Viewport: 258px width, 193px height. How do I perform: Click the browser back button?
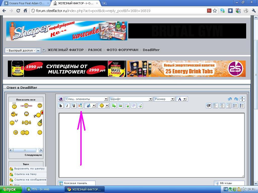4,11
